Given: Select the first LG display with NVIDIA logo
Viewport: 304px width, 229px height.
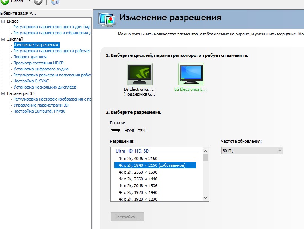Looking at the screenshot, I should (x=139, y=74).
